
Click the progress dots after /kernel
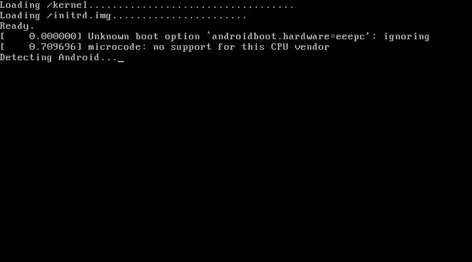(191, 7)
